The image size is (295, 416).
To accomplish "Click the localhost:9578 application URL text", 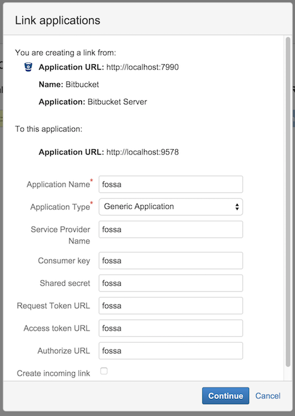I will coord(142,152).
